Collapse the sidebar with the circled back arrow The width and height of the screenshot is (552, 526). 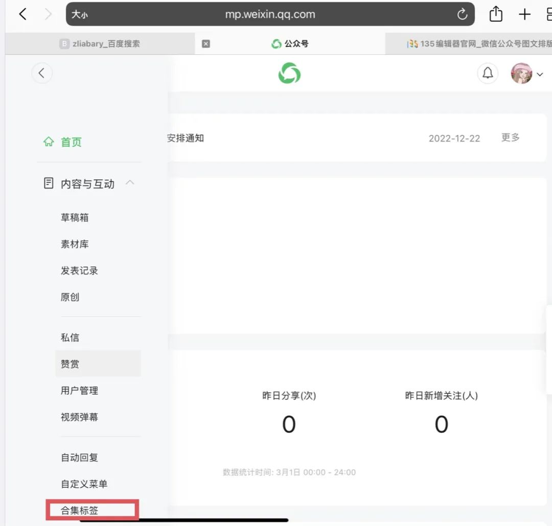pos(42,73)
